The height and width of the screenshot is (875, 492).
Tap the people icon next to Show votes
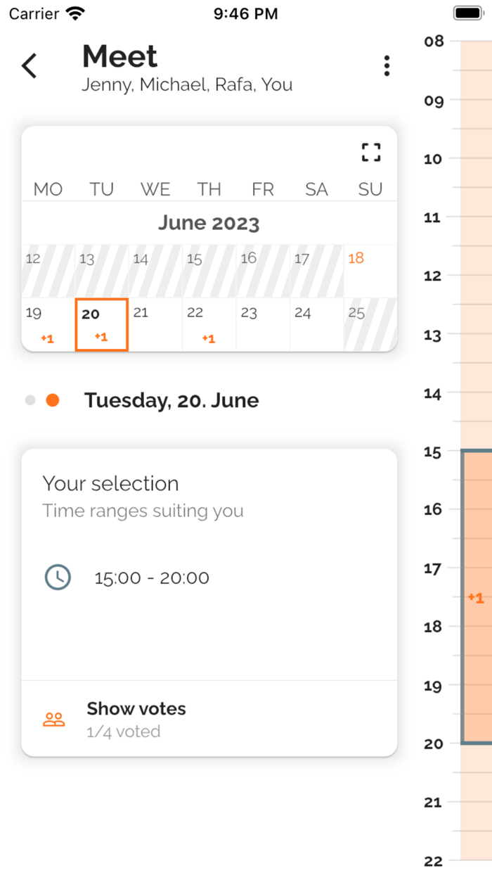pos(54,718)
